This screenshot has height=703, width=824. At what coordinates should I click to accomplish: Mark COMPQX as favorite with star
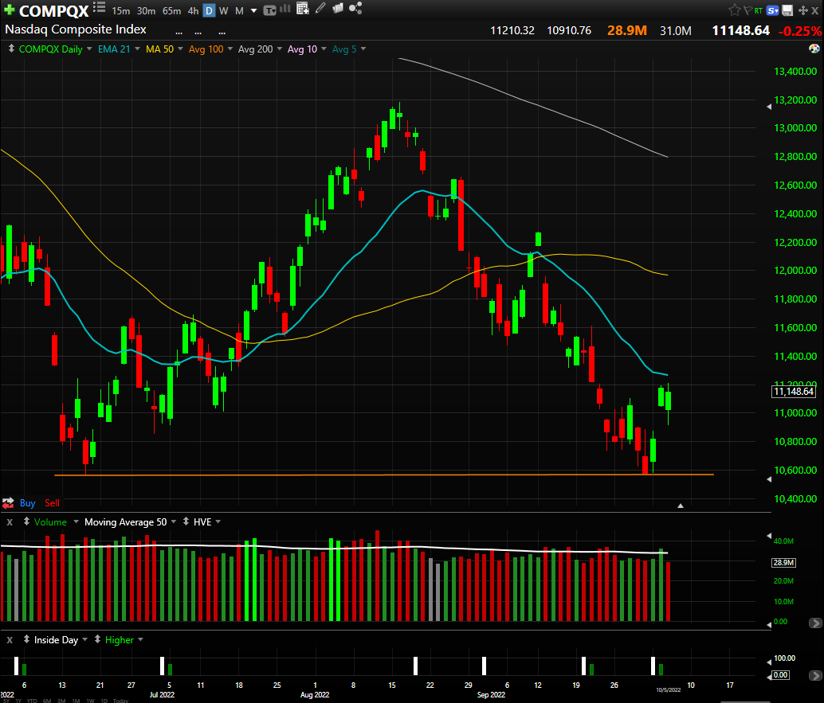pos(734,10)
